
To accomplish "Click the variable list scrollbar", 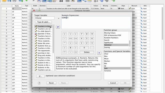I will coord(53,39).
